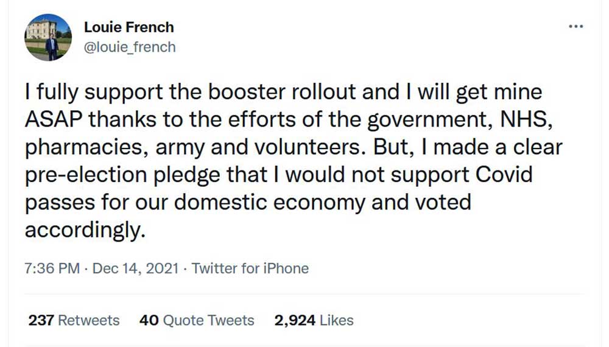
Task: View the 237 Retweets list
Action: pos(74,320)
